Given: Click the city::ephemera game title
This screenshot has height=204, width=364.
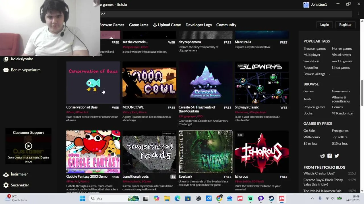Looking at the screenshot, I should (x=190, y=42).
